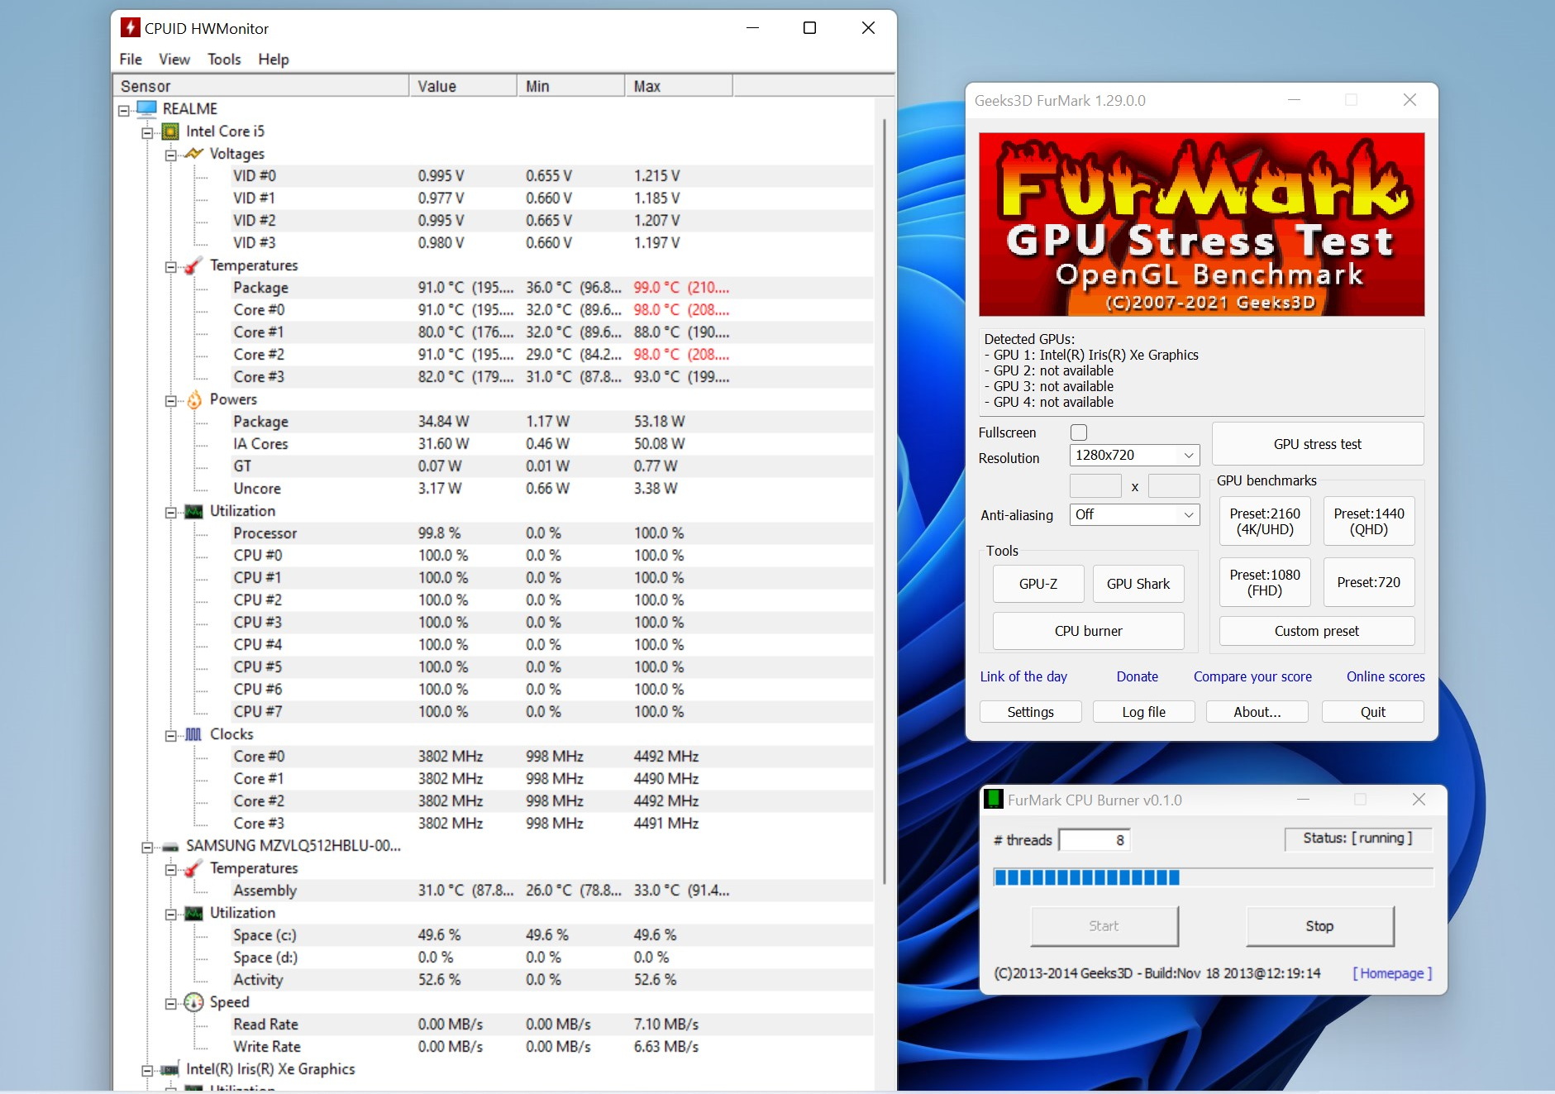Click the Voltages lightning icon

tap(193, 154)
